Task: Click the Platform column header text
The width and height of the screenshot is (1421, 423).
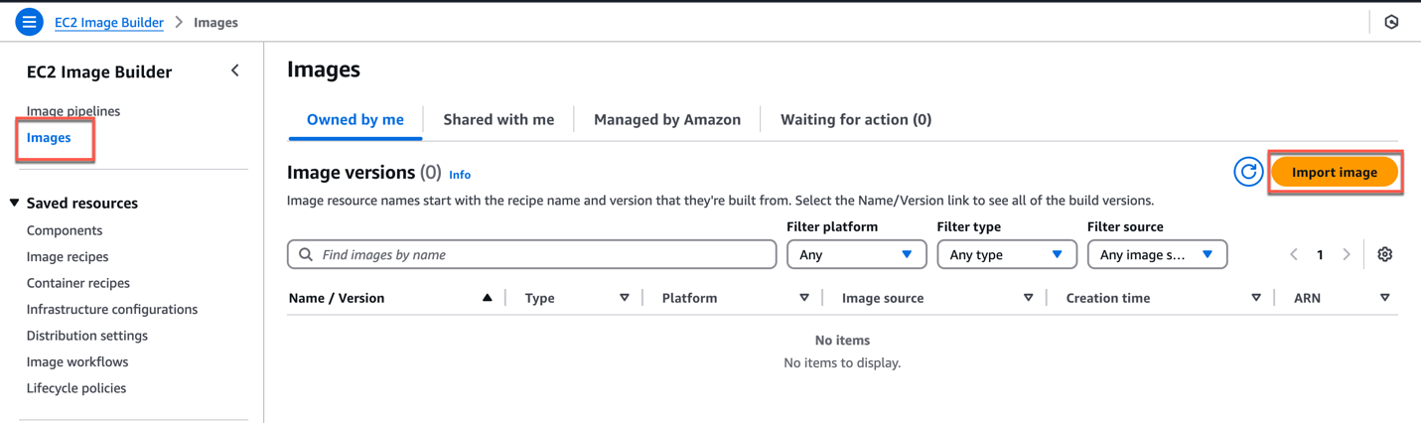Action: (689, 298)
